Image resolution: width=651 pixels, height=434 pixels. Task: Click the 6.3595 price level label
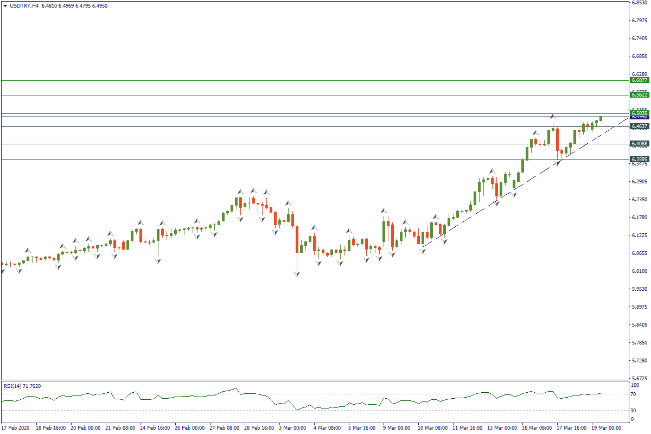coord(639,159)
